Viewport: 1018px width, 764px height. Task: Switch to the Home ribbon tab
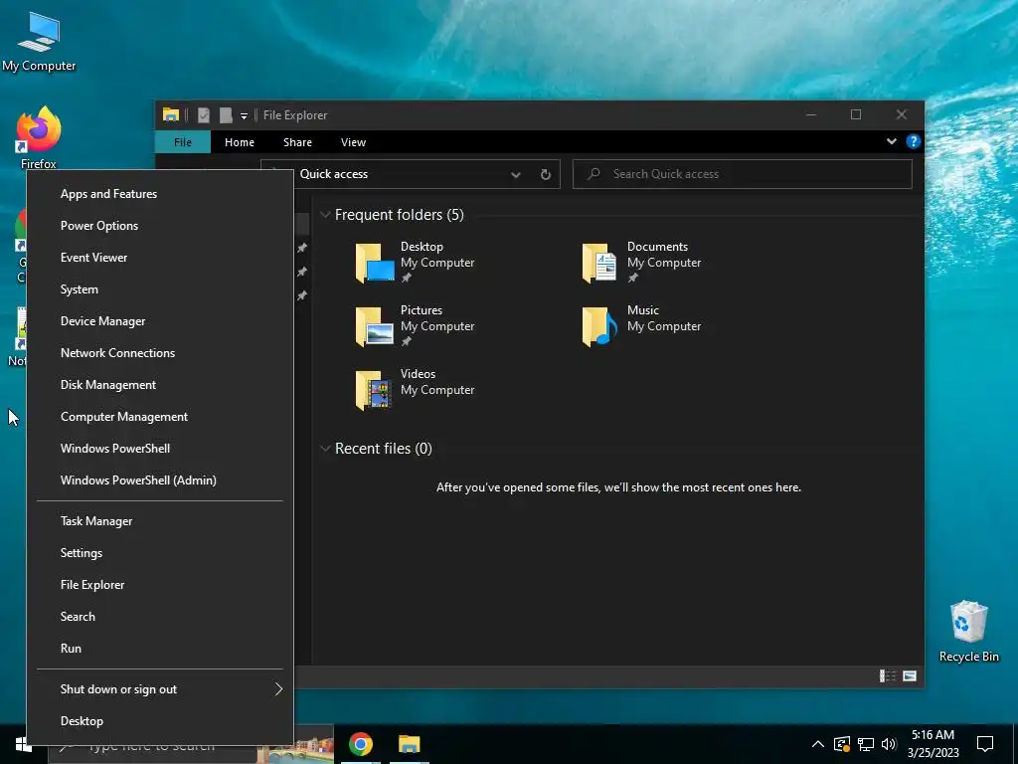240,141
